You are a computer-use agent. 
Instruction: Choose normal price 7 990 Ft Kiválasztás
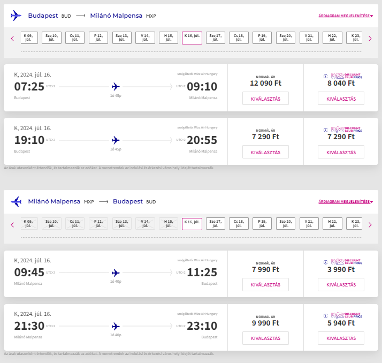pyautogui.click(x=265, y=285)
